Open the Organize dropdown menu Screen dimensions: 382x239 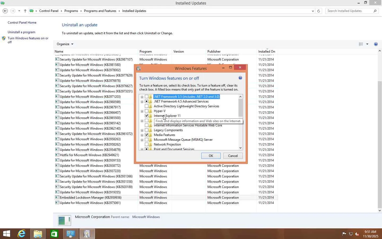[x=65, y=44]
